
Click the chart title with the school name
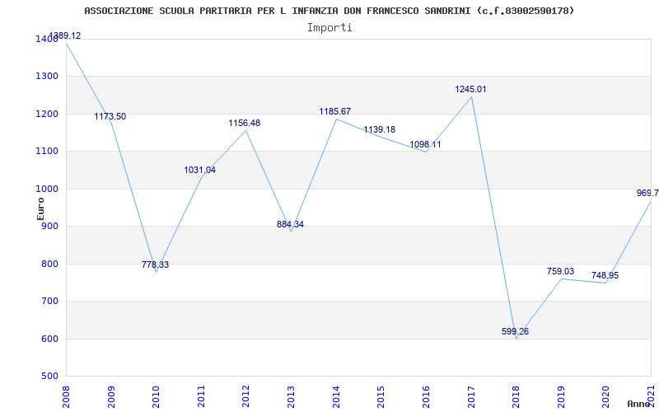[x=329, y=11]
